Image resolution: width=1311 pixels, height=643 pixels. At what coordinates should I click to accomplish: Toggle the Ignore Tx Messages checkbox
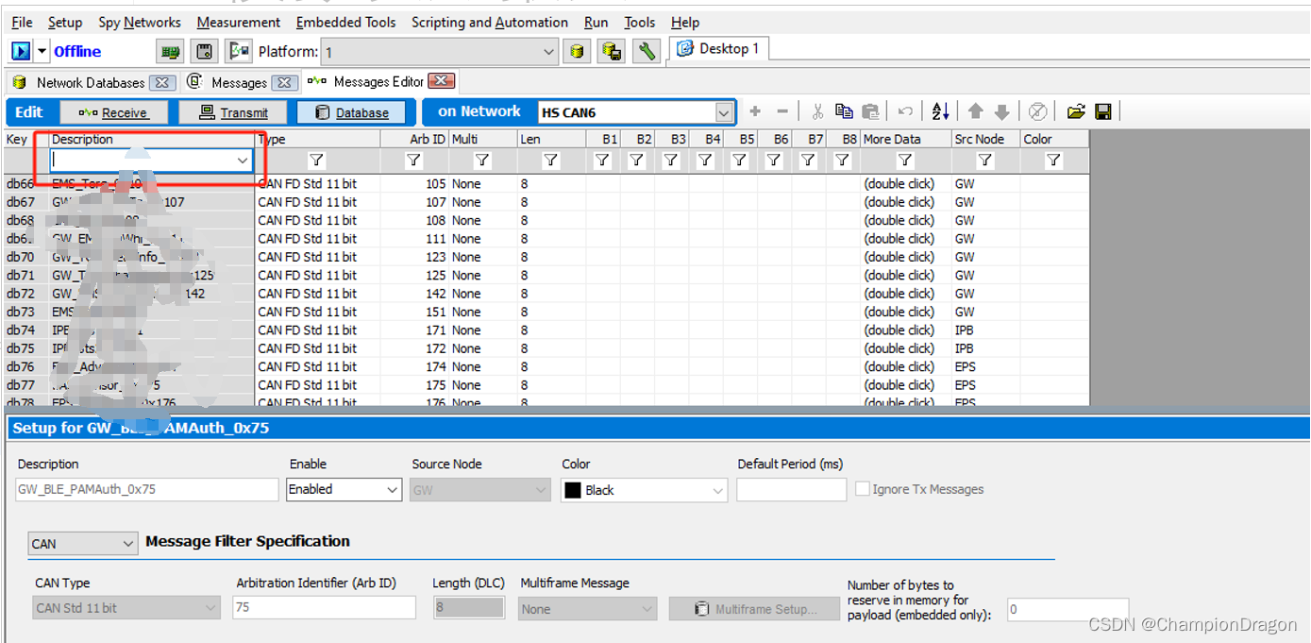click(x=863, y=489)
